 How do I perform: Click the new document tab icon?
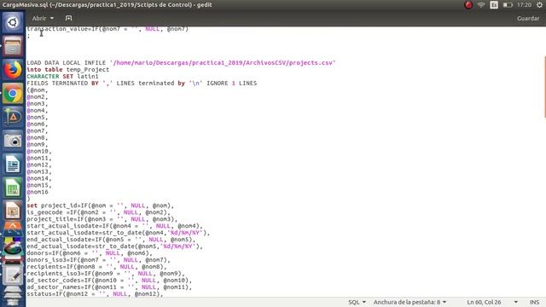coord(68,18)
